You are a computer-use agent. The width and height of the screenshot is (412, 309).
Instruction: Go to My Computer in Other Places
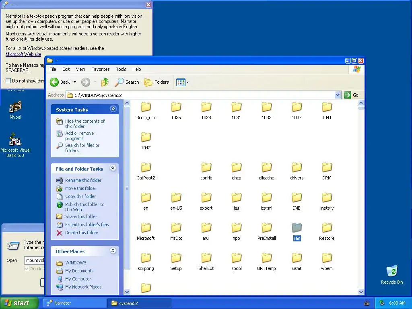coord(78,279)
